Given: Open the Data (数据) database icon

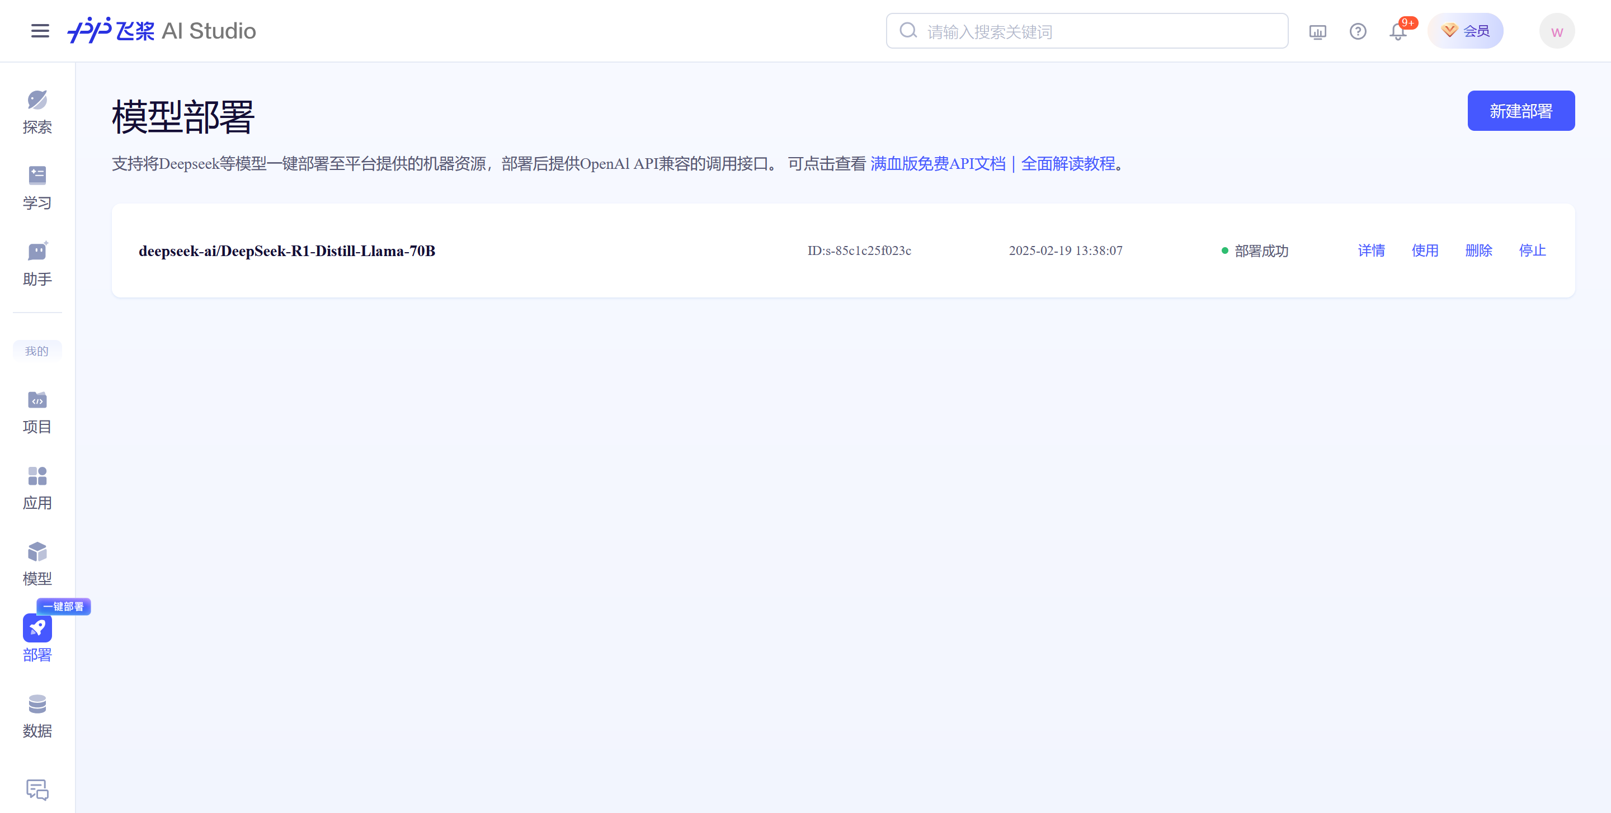Looking at the screenshot, I should [37, 705].
